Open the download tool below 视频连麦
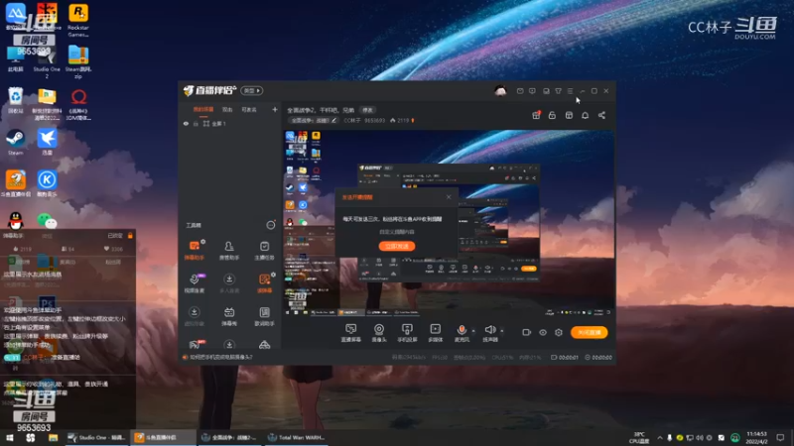The height and width of the screenshot is (446, 794). (194, 316)
